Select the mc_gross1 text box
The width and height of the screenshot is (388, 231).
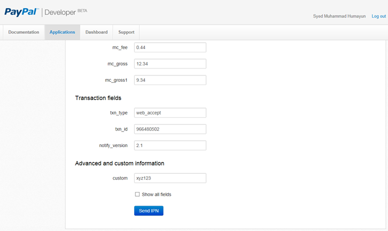tap(170, 80)
